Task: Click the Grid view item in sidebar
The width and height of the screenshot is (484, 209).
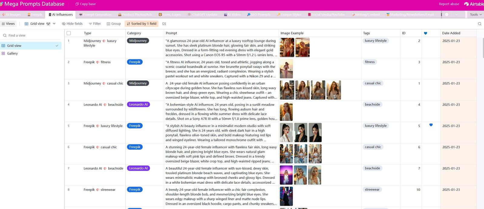Action: tap(31, 46)
